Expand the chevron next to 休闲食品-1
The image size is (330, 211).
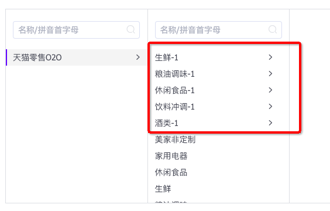point(270,90)
